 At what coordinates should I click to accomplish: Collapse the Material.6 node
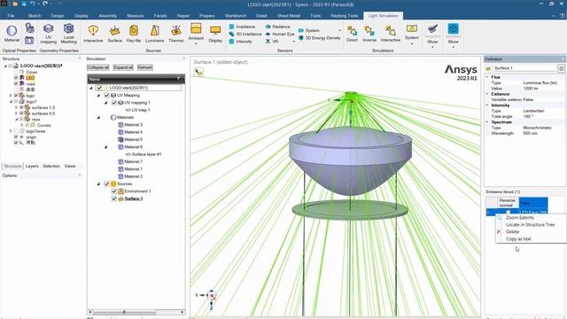pyautogui.click(x=106, y=147)
